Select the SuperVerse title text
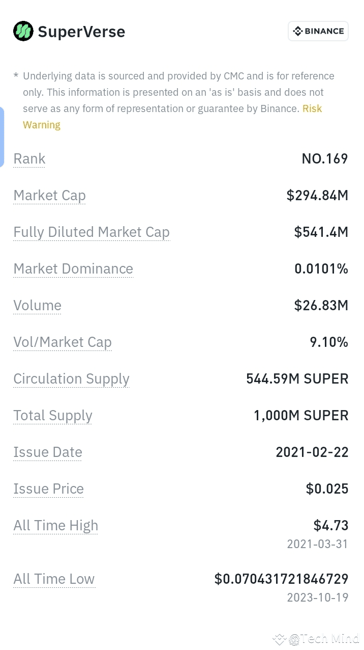 81,32
